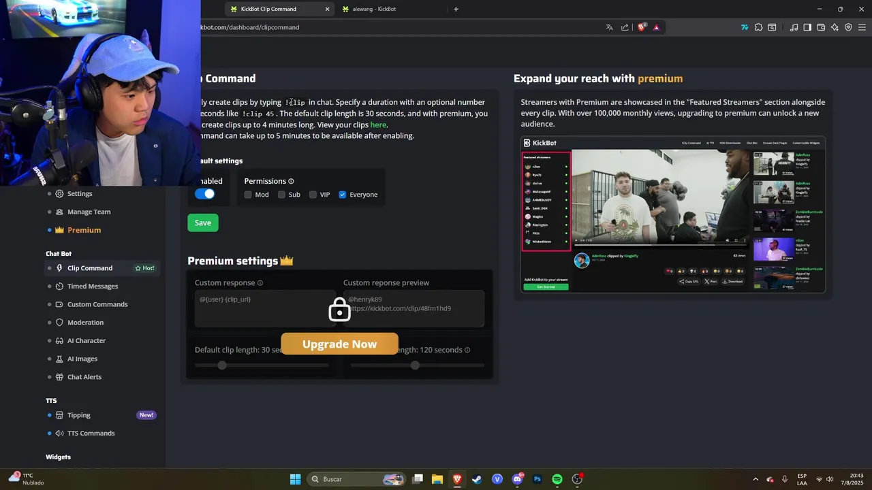This screenshot has height=490, width=872.
Task: Click the Permissions info icon
Action: pos(291,182)
